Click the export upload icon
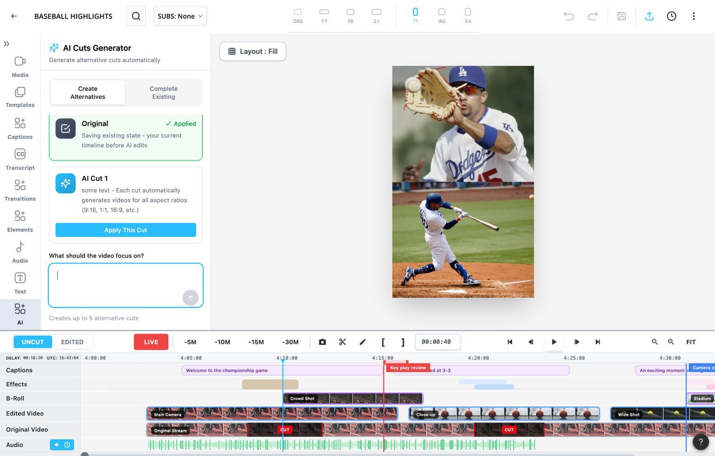 (650, 16)
